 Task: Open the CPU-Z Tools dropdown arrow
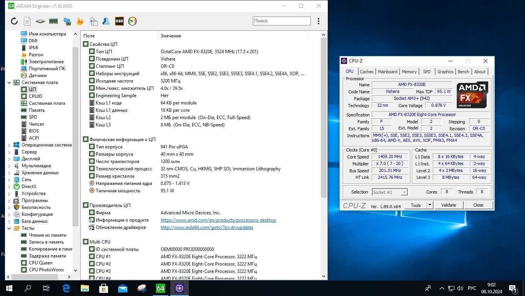click(x=430, y=205)
